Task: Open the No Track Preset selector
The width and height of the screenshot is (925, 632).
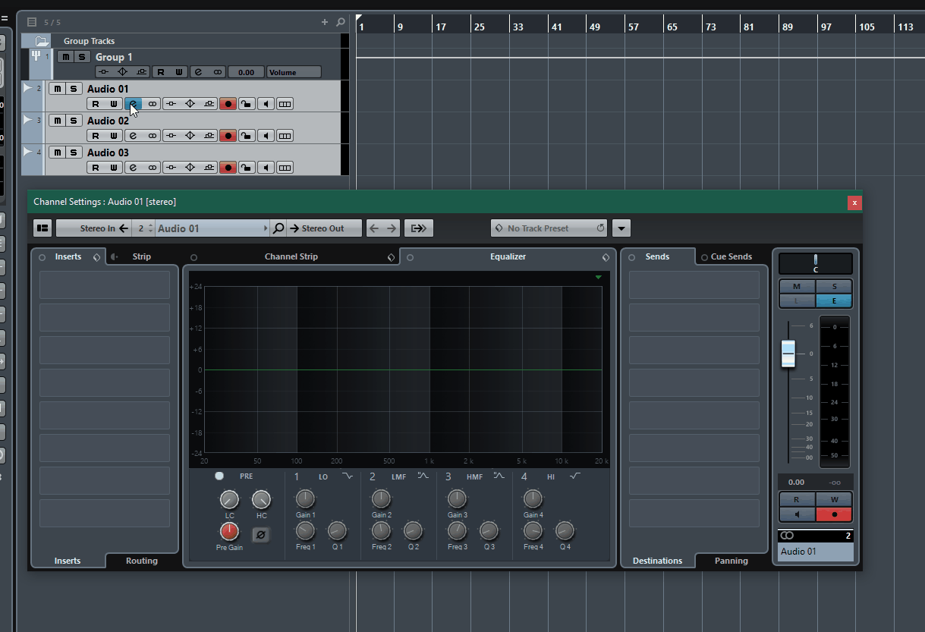Action: (549, 228)
